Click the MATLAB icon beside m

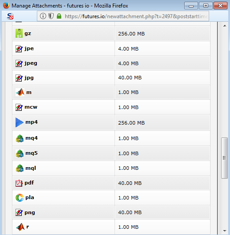(20, 92)
